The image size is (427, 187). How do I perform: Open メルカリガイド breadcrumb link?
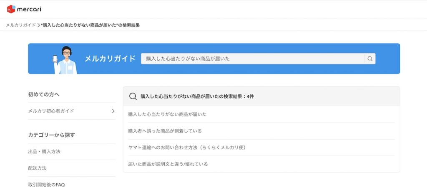21,25
